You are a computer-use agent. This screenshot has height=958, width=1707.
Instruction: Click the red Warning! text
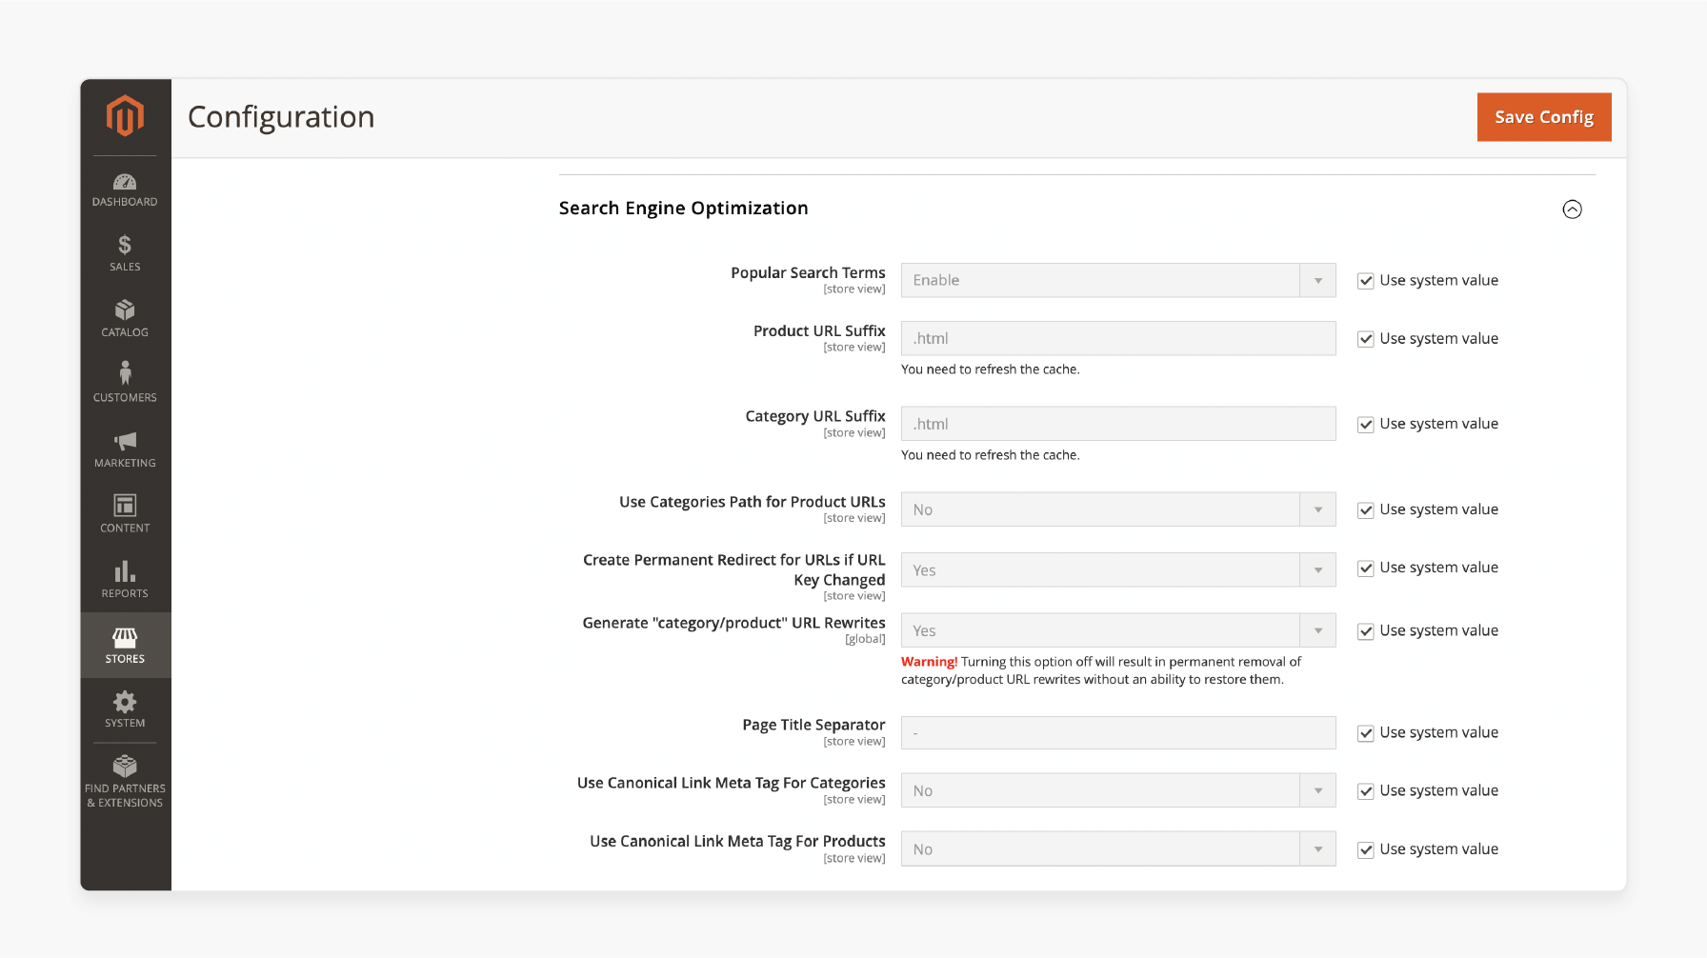click(929, 662)
